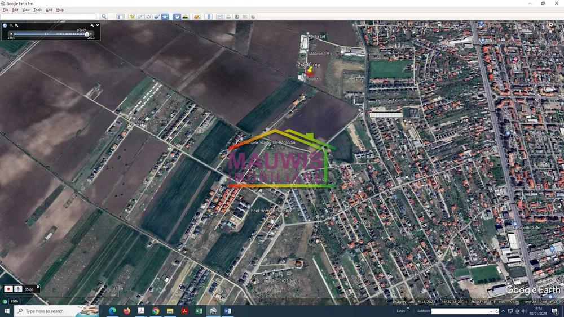Click the email share icon
The image size is (564, 317).
click(220, 16)
